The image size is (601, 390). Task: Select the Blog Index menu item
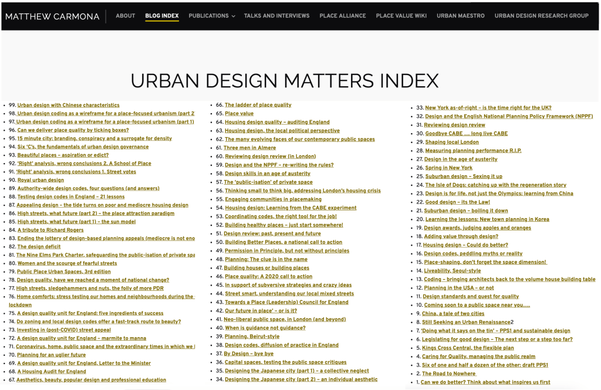162,16
